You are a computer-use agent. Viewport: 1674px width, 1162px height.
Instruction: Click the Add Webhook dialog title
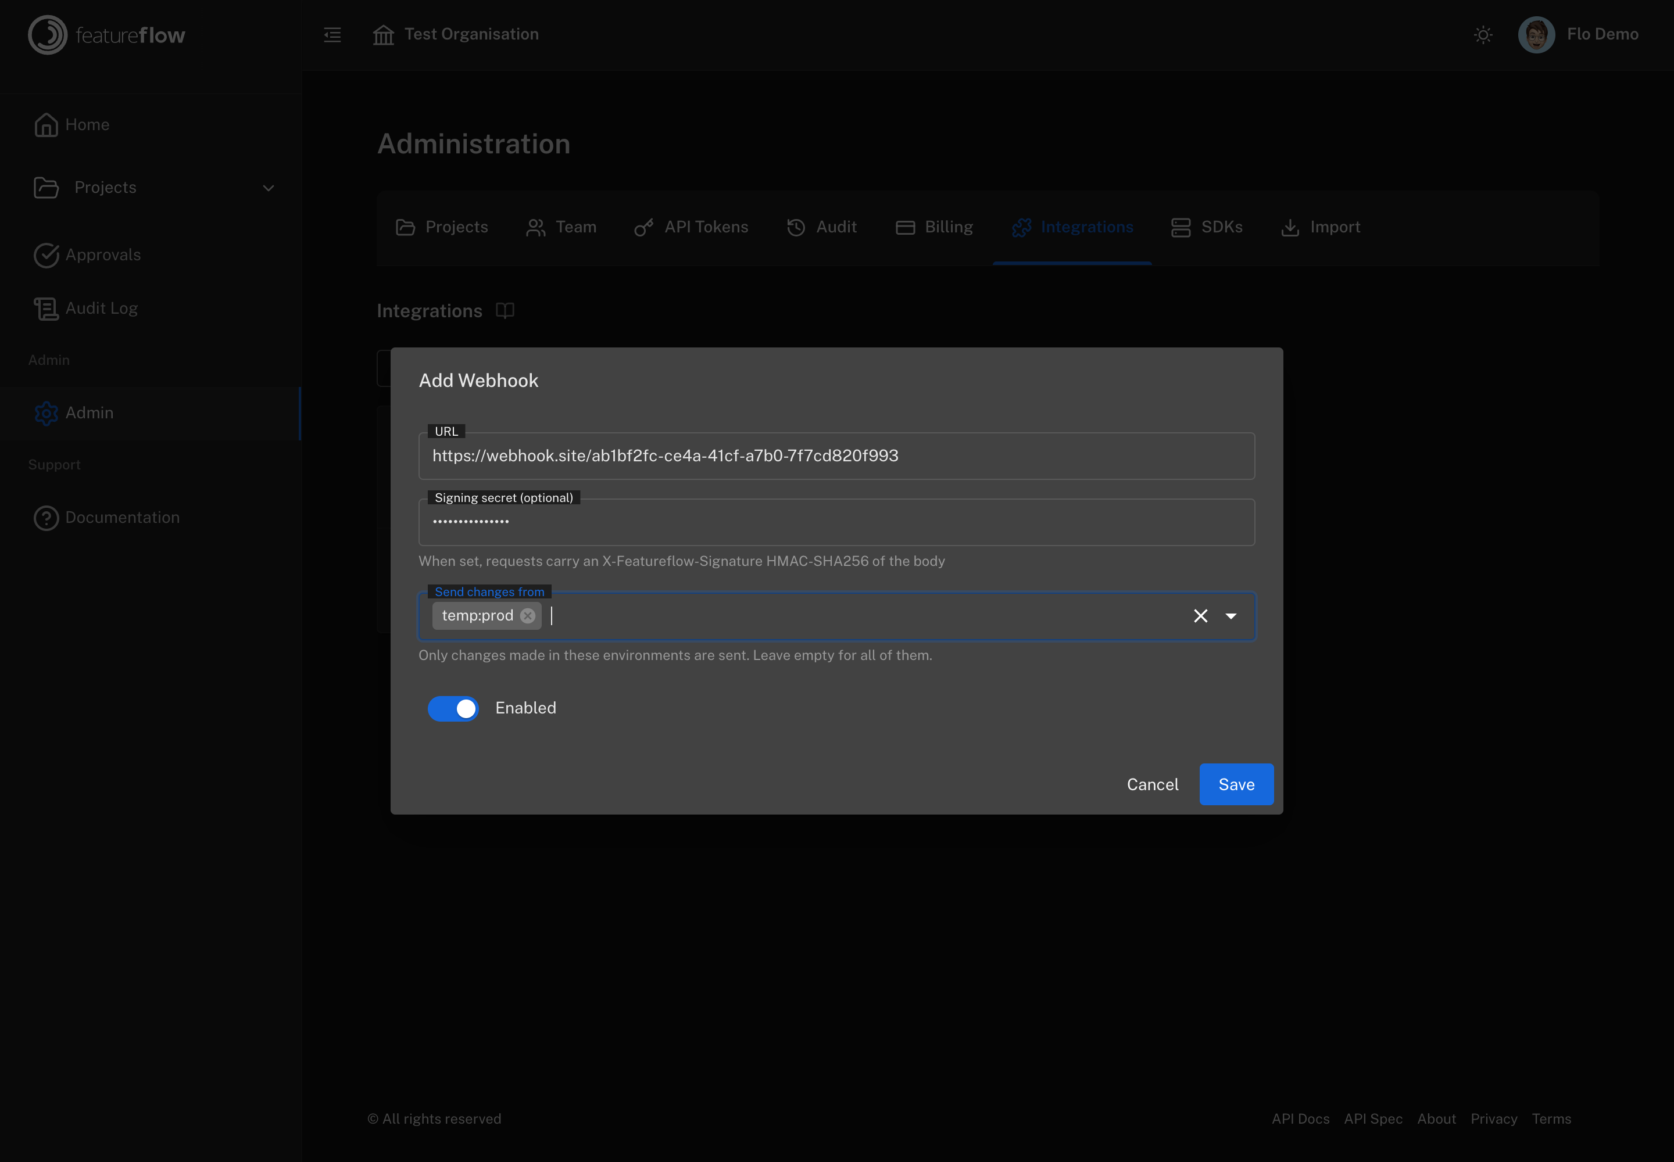click(478, 381)
